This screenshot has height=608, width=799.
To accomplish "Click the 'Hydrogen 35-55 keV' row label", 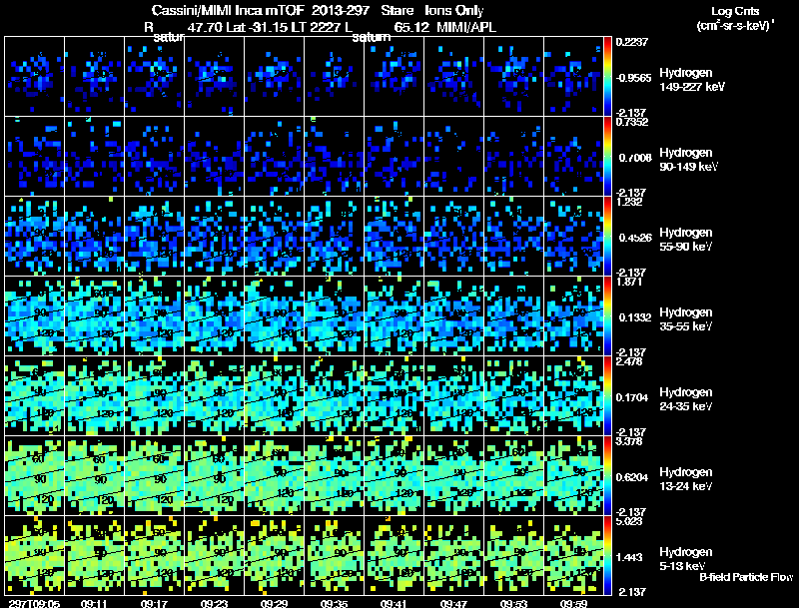I will coord(686,319).
